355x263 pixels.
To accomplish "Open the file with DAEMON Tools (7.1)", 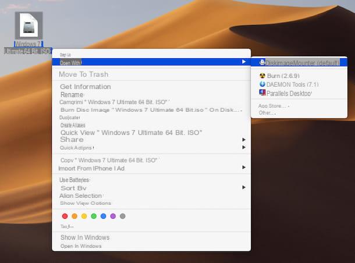I will [293, 84].
